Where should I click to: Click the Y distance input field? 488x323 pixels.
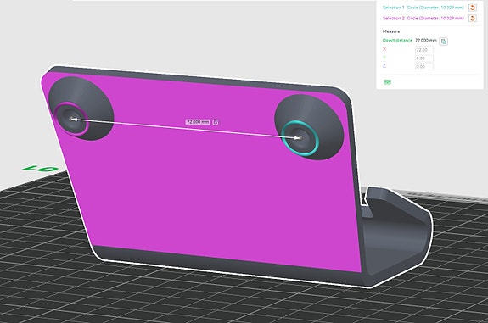(423, 58)
